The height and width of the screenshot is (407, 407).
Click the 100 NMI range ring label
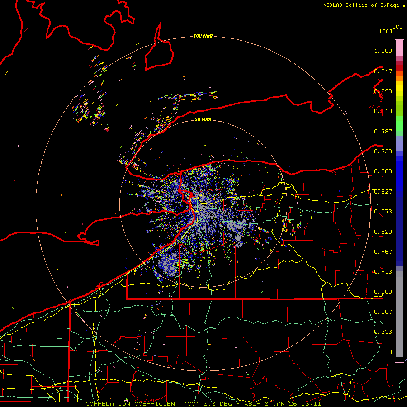[x=203, y=36]
